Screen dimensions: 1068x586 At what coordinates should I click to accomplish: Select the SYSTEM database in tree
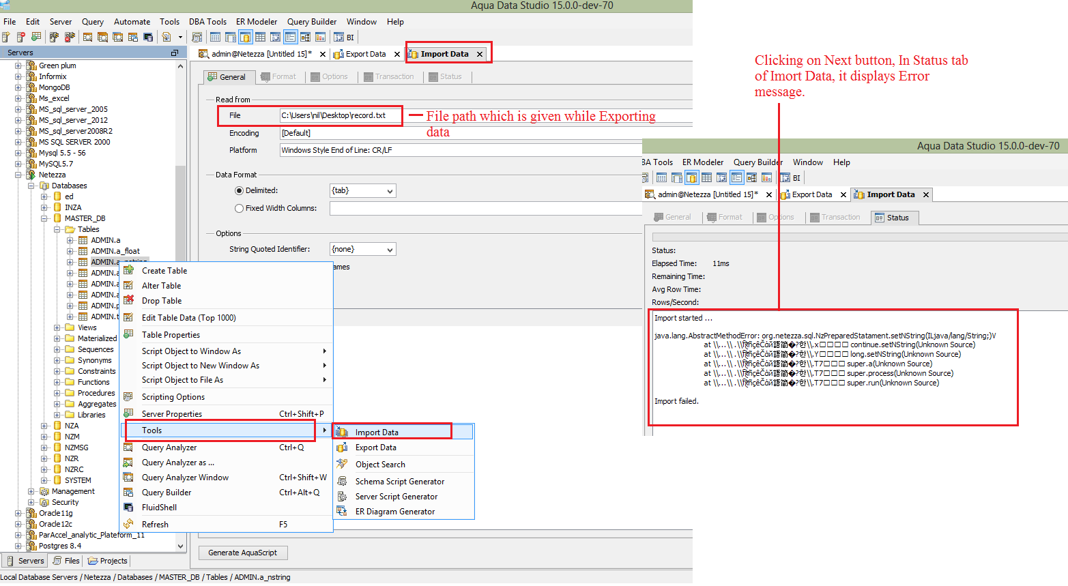[x=78, y=480]
